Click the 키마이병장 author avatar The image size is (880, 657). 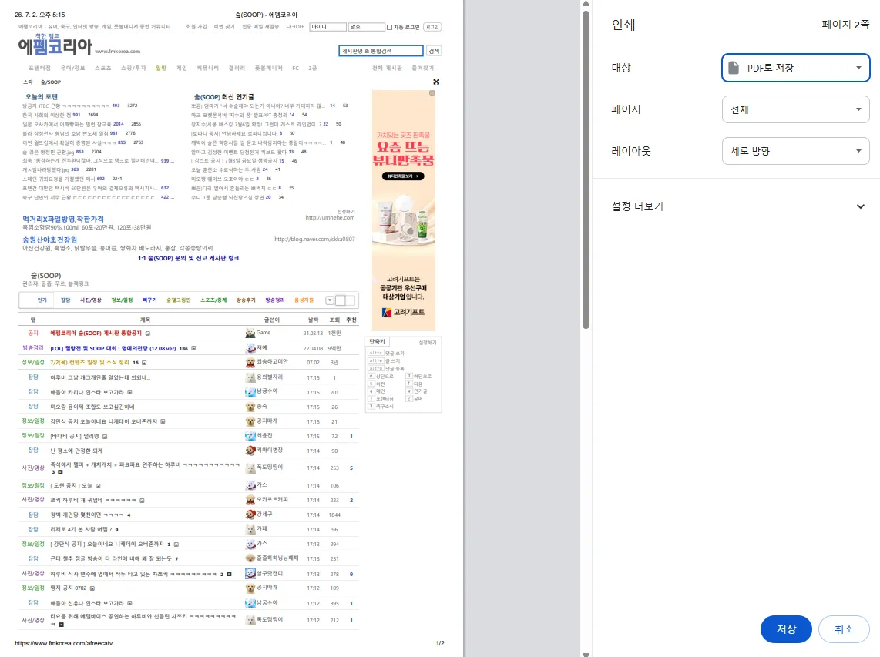[250, 451]
